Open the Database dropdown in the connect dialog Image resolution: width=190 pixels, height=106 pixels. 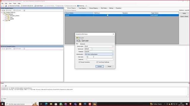[x=112, y=52]
